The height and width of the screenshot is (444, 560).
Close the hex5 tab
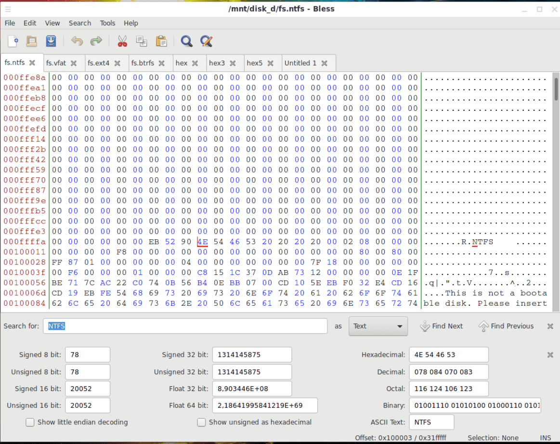[270, 63]
